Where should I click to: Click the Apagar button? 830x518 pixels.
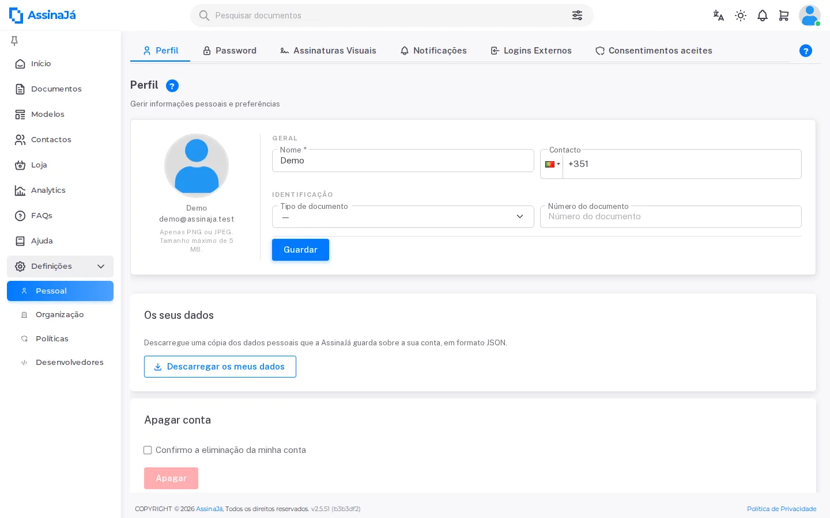pos(171,478)
